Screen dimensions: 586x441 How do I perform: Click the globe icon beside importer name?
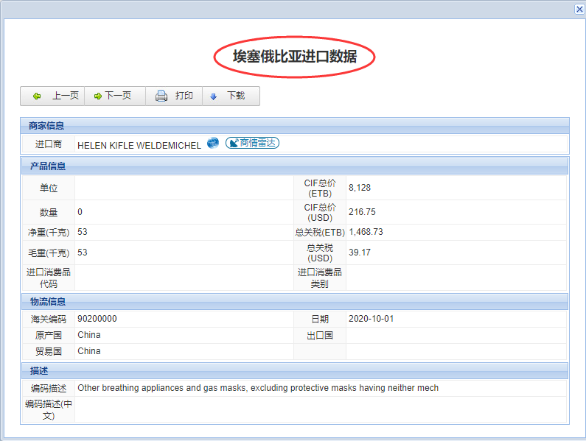[213, 143]
